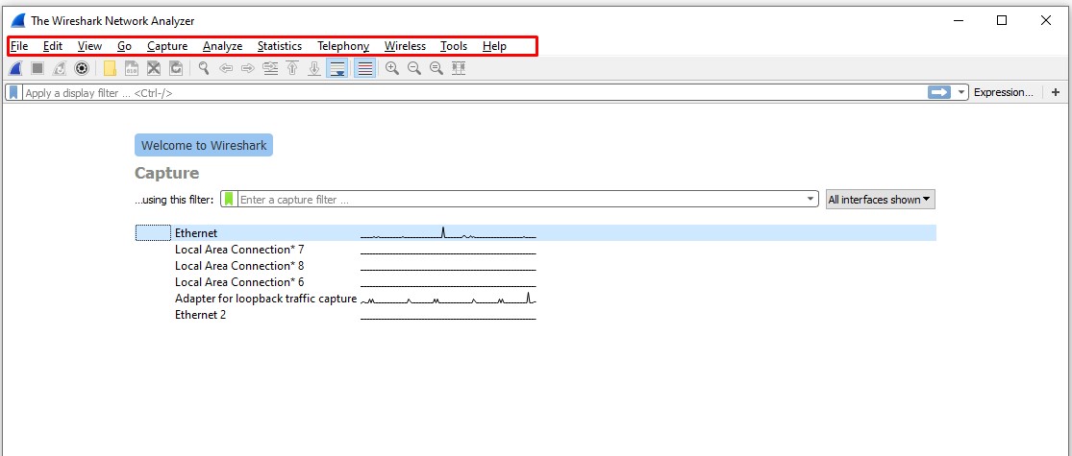
Task: Open the File menu
Action: (19, 46)
